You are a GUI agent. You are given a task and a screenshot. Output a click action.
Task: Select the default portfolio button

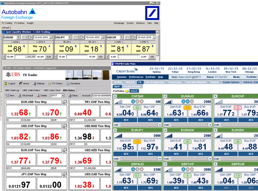[x=134, y=91]
